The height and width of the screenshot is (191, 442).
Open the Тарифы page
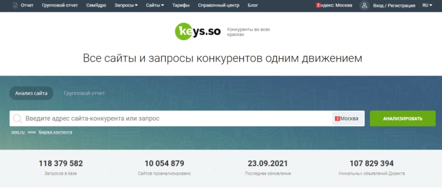[x=181, y=5]
